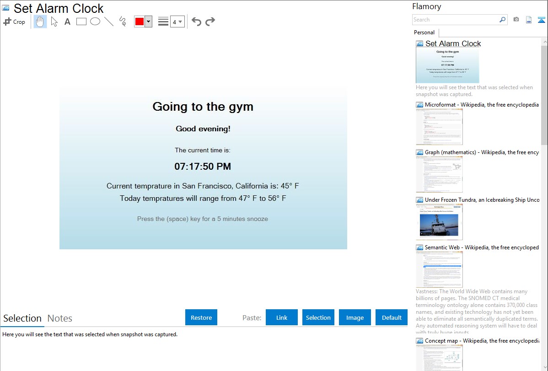This screenshot has height=371, width=548.
Task: Select the Crop tool
Action: point(14,22)
